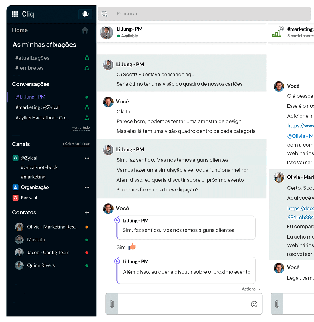
Task: Click the attachment paperclip in Li Jung chat
Action: click(112, 304)
